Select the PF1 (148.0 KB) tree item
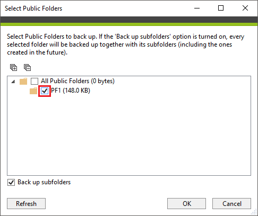The image size is (258, 216). (71, 91)
